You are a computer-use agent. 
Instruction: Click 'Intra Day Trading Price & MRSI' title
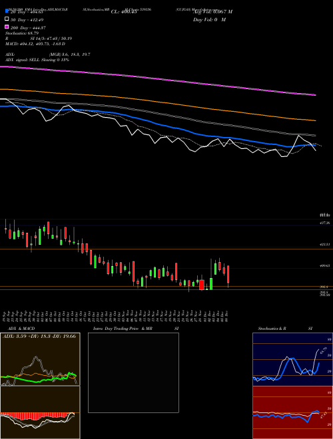pos(136,329)
